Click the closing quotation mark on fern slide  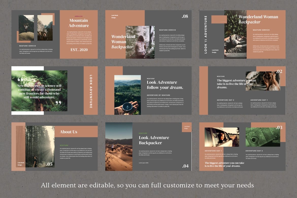pos(58,103)
